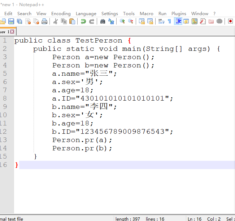Open the Plugins menu
Screen dimensions: 235x221
pyautogui.click(x=179, y=14)
